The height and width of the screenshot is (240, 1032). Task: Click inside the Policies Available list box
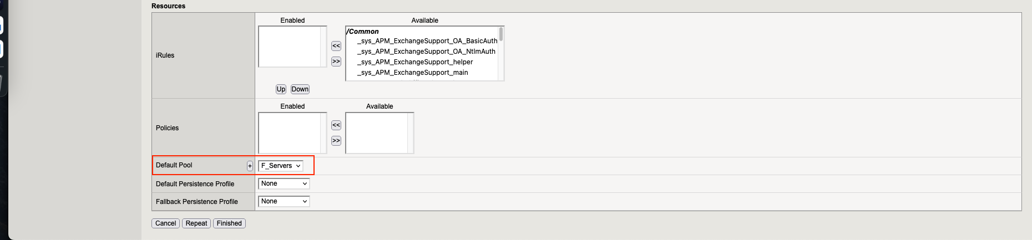[376, 133]
